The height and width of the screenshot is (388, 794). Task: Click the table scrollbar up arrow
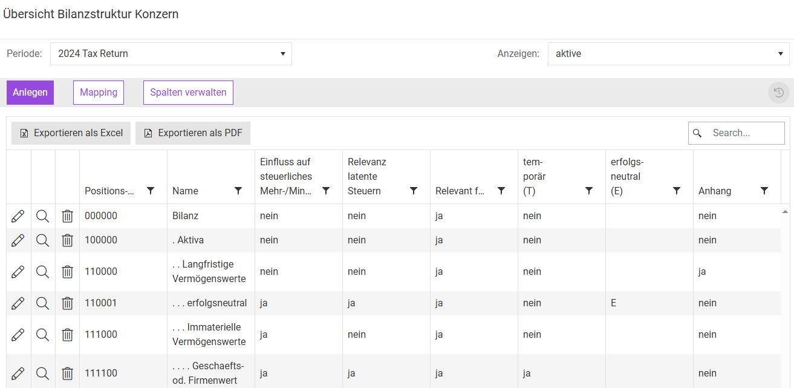point(786,212)
